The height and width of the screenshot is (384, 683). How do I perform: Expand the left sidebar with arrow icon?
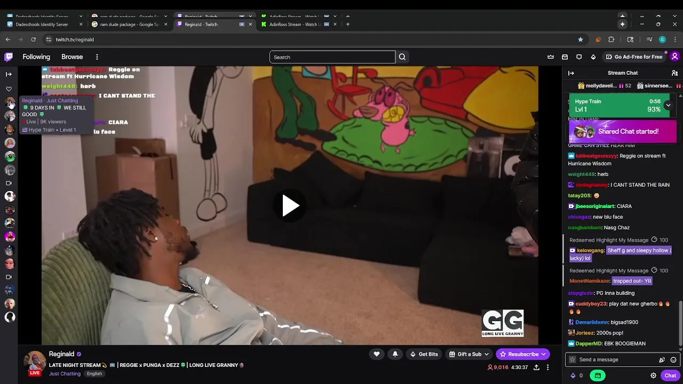pos(9,74)
